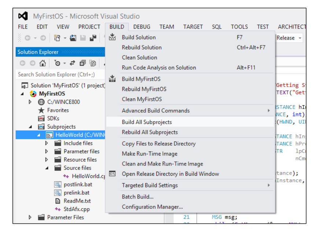This screenshot has height=237, width=311.
Task: Collapse the MyFirstOS project node
Action: coord(22,94)
